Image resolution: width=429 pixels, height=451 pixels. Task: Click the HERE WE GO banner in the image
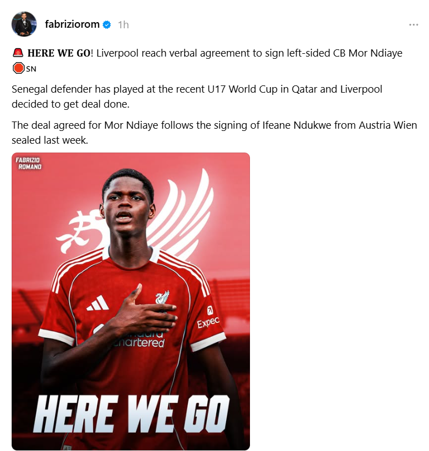131,414
